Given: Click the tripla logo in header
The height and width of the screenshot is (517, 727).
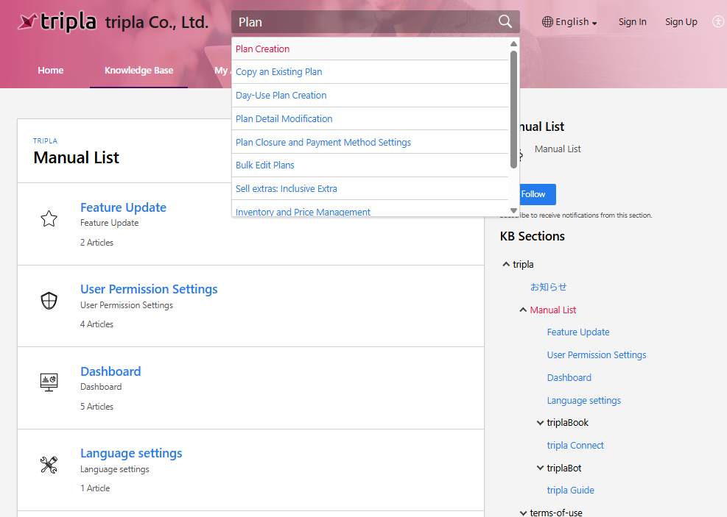Looking at the screenshot, I should (57, 22).
